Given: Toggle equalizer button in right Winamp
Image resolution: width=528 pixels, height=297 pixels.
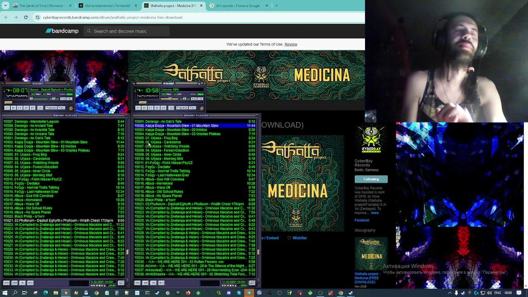Looking at the screenshot, I should tap(194, 99).
